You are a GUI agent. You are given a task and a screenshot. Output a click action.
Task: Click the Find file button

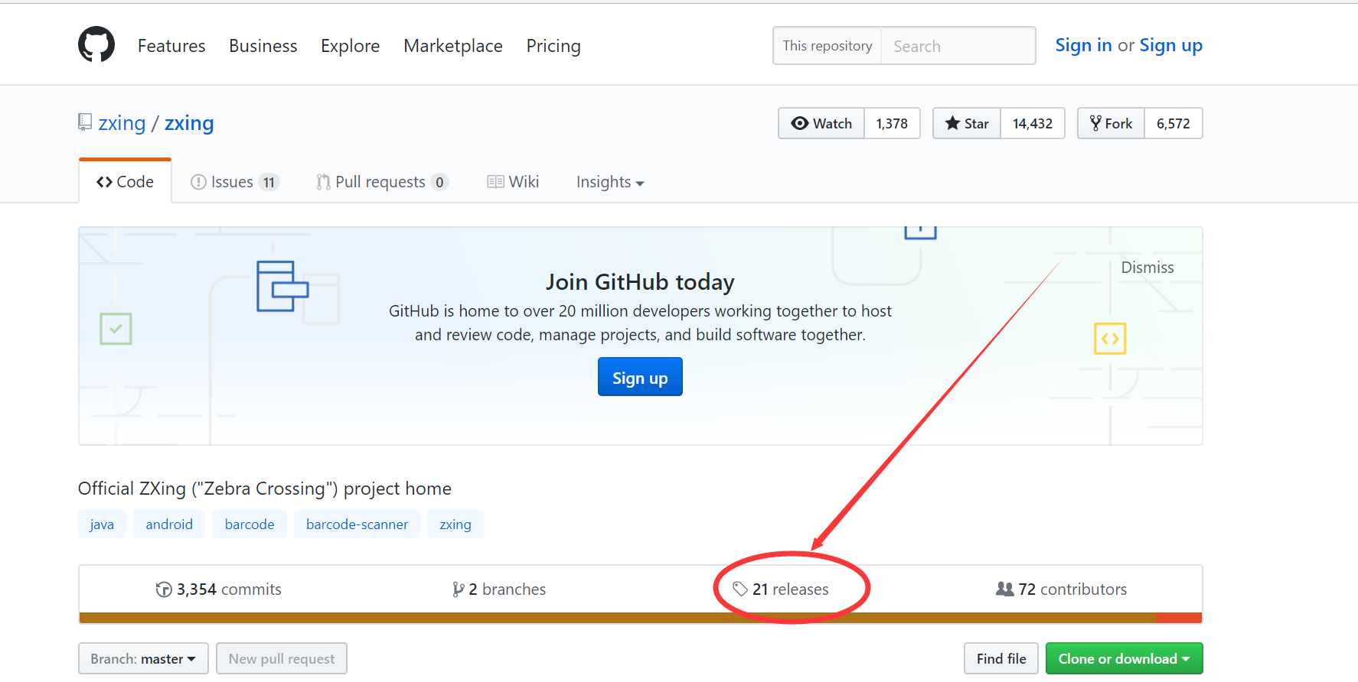[1001, 658]
